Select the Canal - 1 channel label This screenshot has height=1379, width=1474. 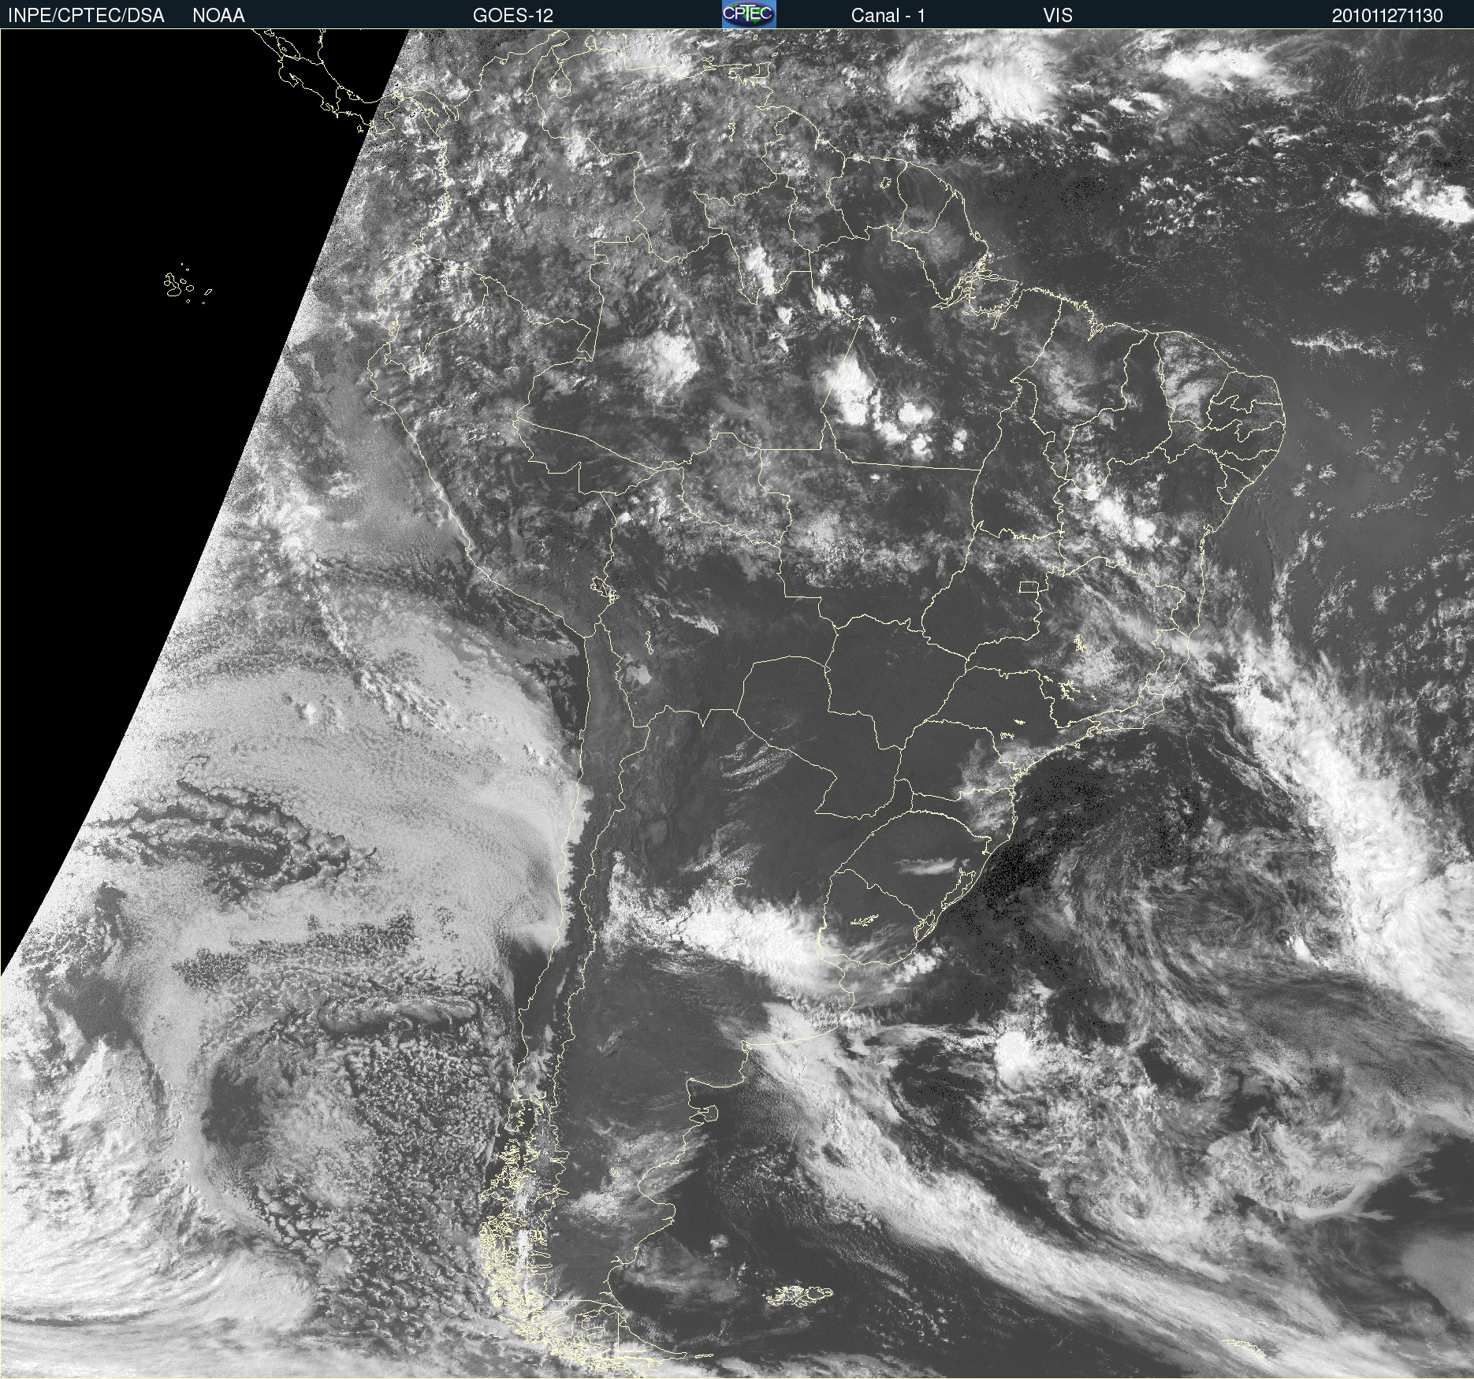coord(888,16)
